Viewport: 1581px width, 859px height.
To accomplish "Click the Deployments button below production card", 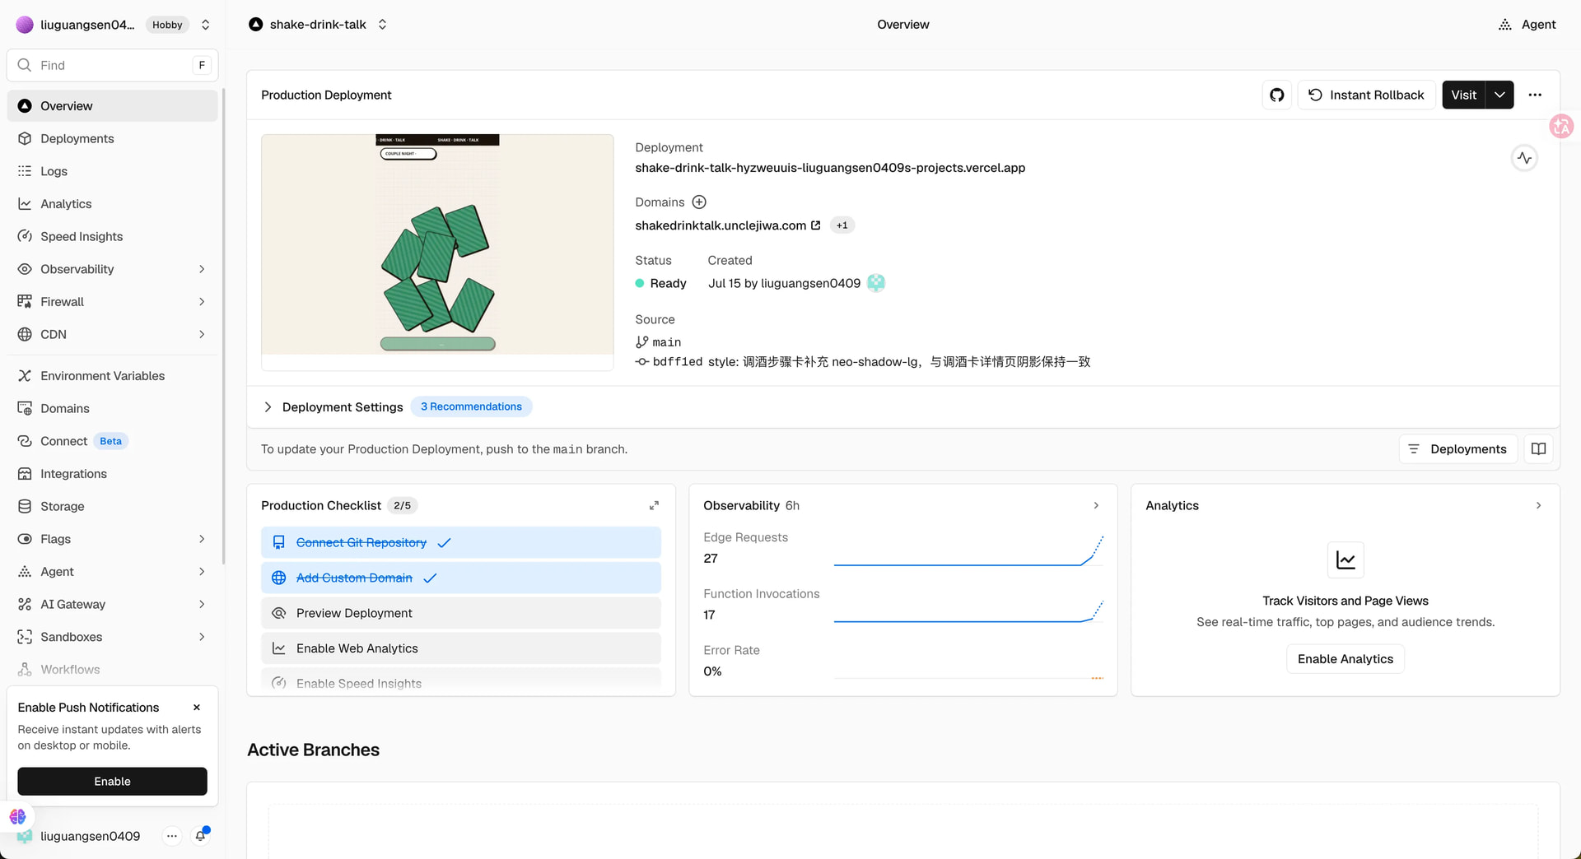I will click(1457, 449).
